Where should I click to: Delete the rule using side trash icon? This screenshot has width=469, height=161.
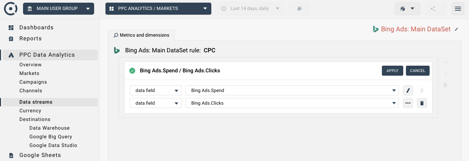[x=445, y=85]
